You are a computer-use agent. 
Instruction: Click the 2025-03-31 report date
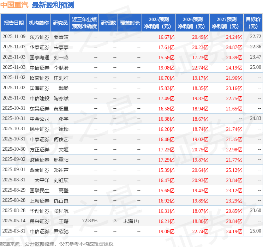coord(14,231)
